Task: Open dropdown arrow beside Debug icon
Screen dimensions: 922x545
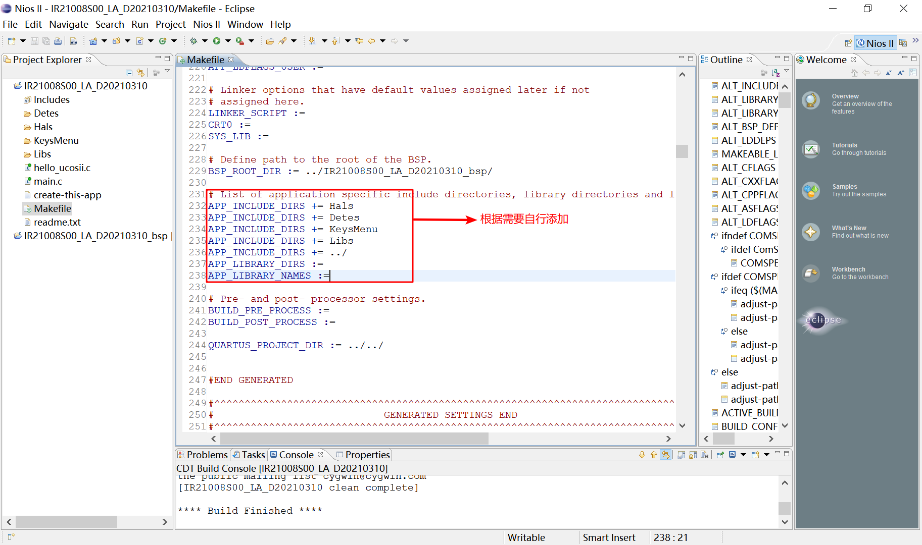Action: point(205,41)
